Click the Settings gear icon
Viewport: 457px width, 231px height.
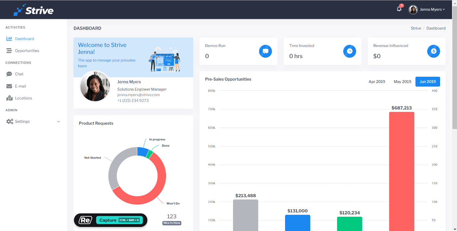10,121
